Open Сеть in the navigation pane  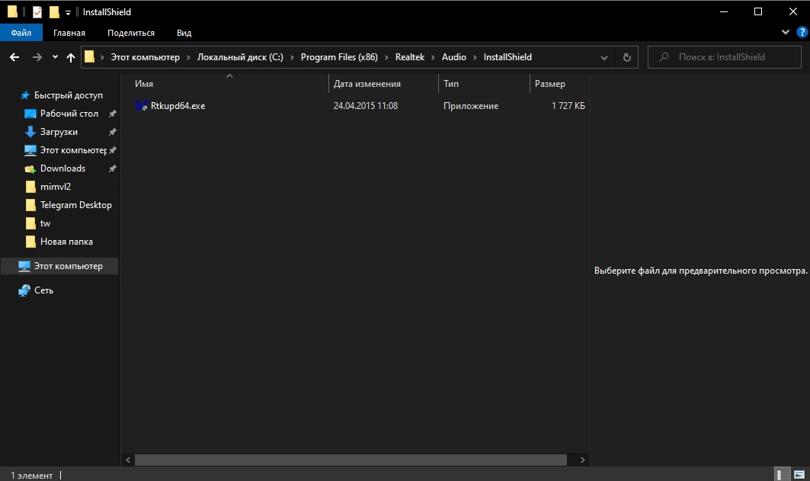[x=44, y=290]
